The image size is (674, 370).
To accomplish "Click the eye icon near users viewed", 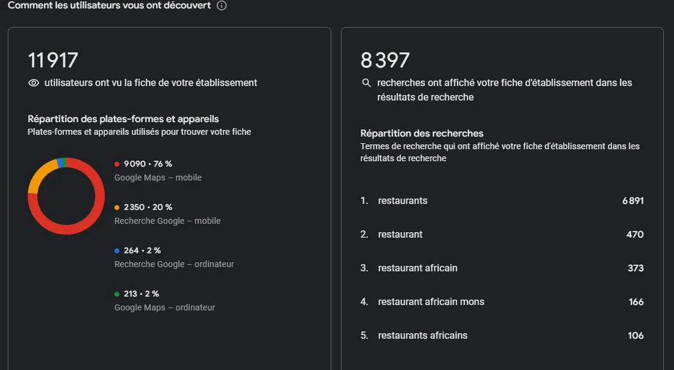I will click(34, 83).
